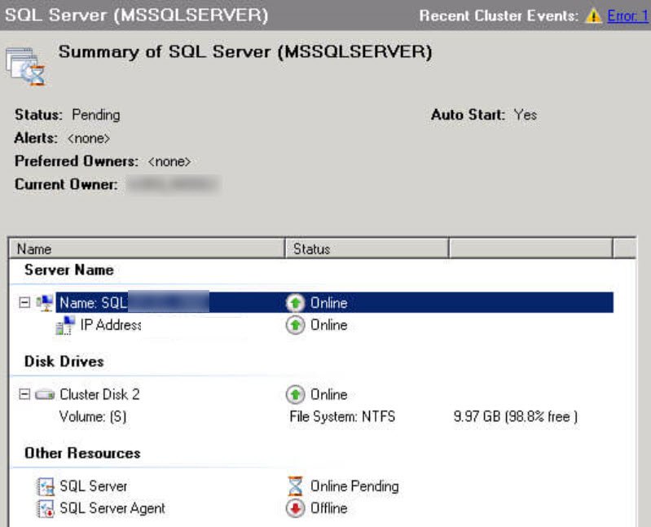Click the Offline status text for SQL Server Agent

coord(329,508)
